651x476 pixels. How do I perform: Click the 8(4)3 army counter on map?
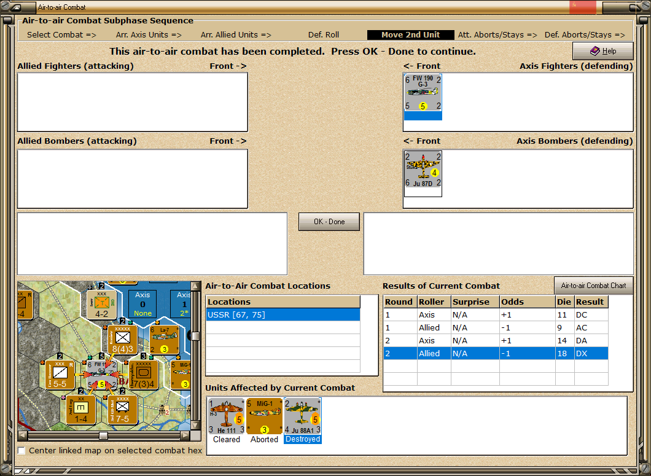[122, 340]
